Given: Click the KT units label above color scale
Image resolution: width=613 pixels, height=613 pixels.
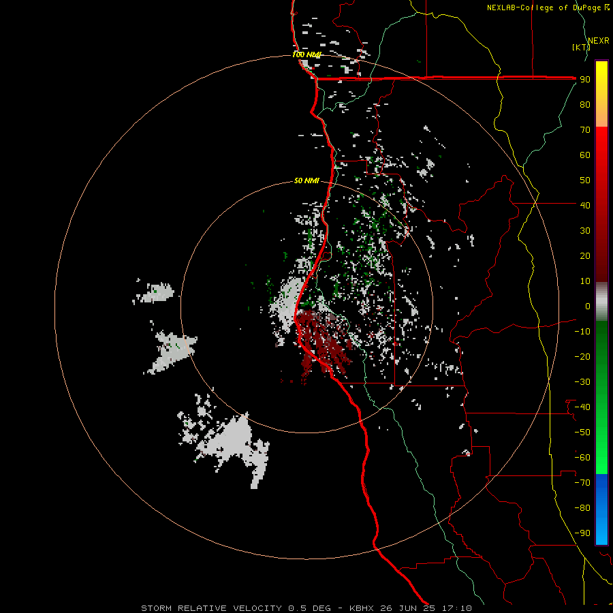Looking at the screenshot, I should point(582,47).
